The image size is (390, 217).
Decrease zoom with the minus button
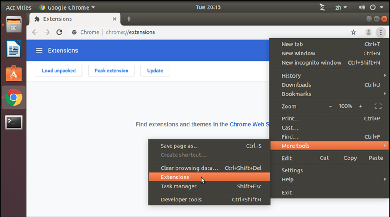click(331, 106)
